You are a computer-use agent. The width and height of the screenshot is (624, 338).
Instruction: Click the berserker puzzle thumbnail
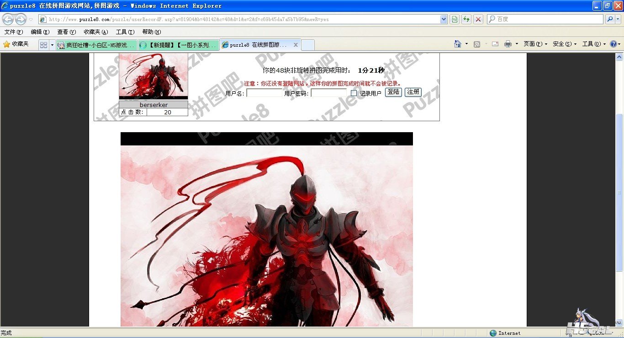click(153, 75)
